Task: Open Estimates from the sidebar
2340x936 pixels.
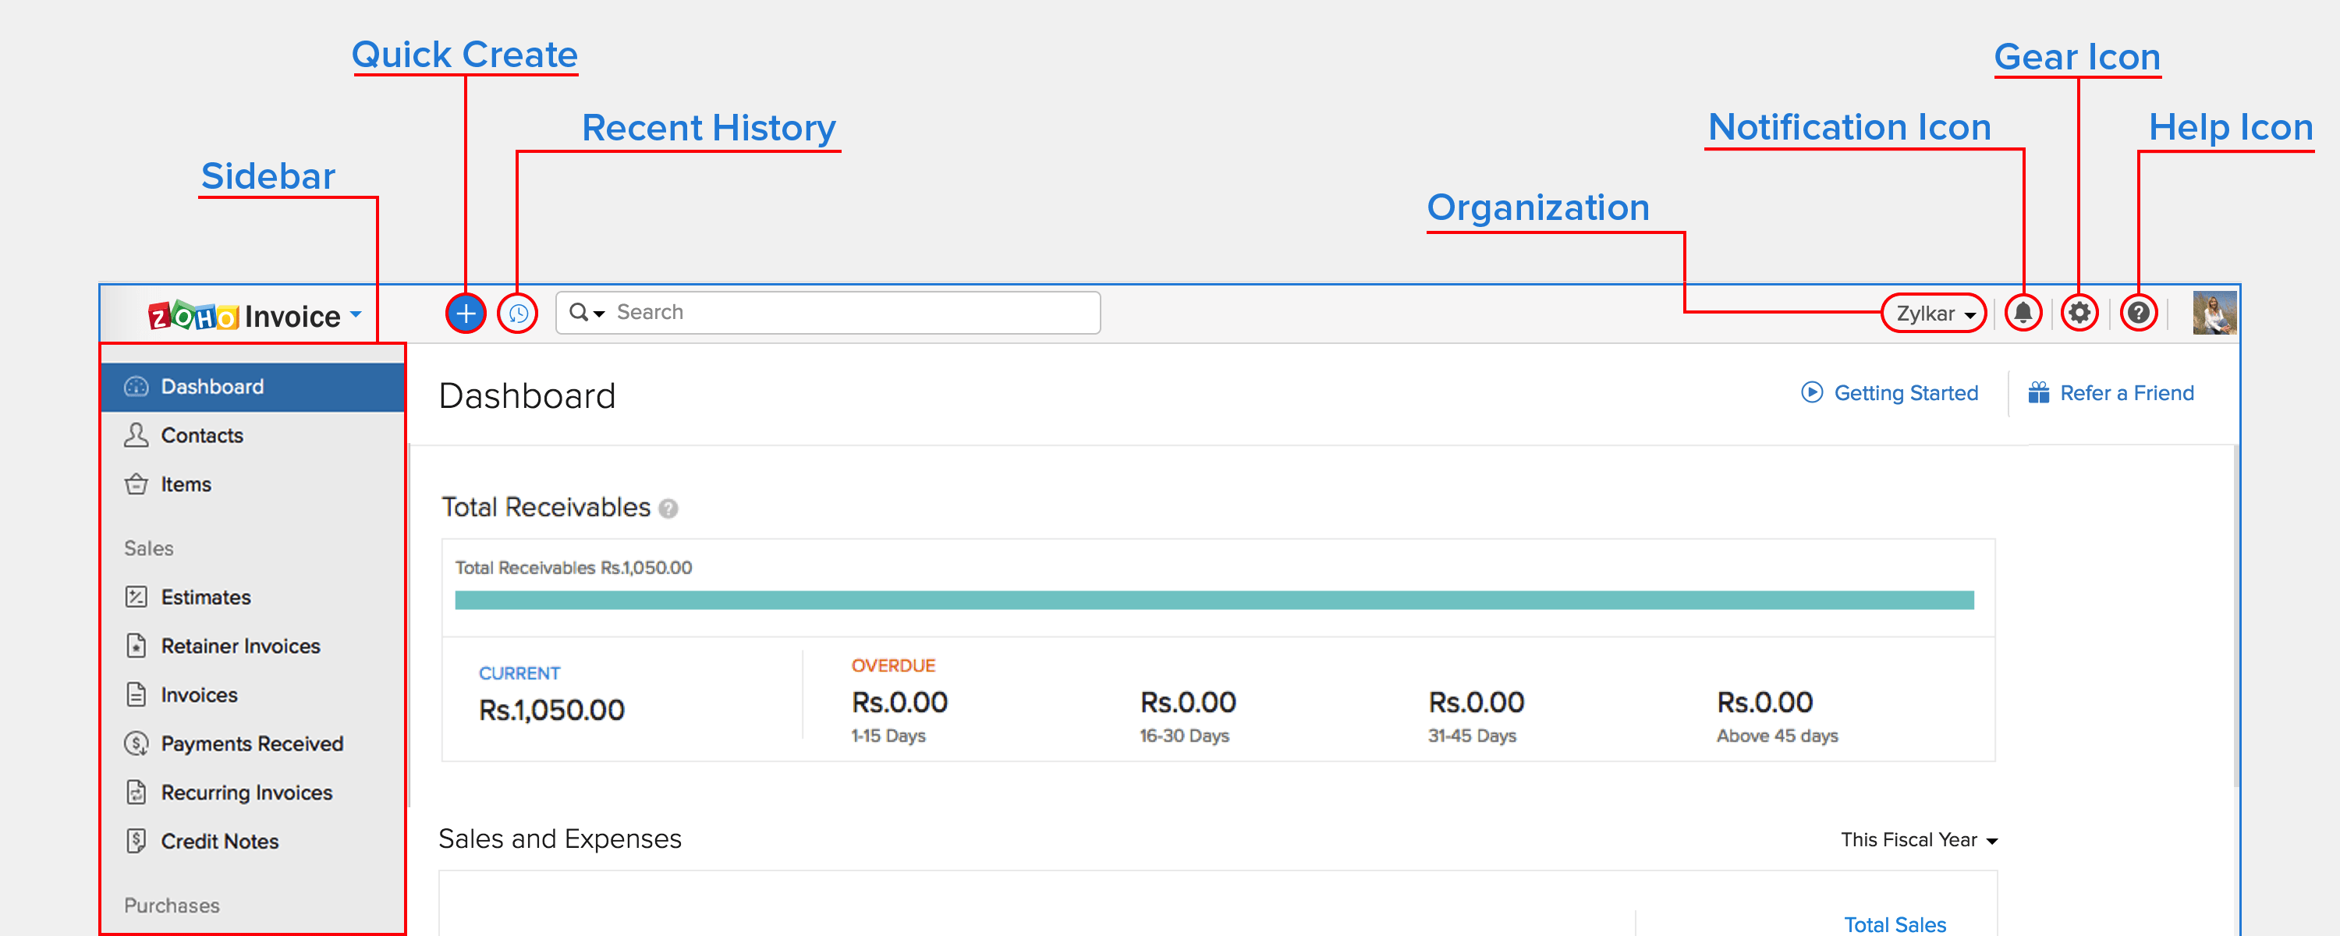Action: point(253,597)
